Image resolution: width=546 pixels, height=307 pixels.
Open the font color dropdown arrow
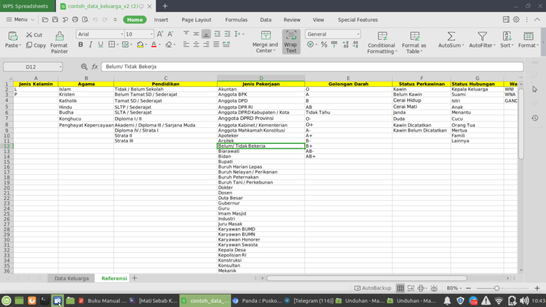pos(160,45)
